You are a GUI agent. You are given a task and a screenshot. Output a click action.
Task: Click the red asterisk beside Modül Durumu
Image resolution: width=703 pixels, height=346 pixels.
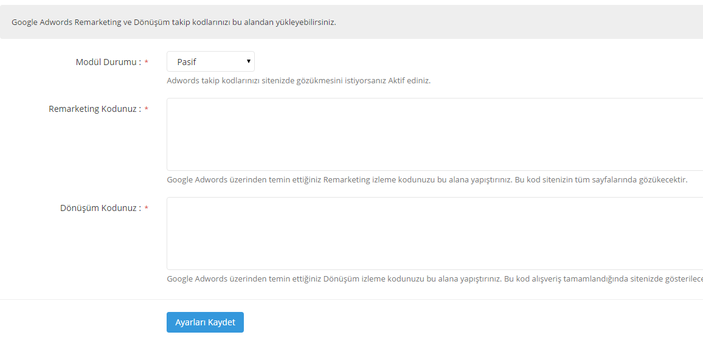click(147, 63)
